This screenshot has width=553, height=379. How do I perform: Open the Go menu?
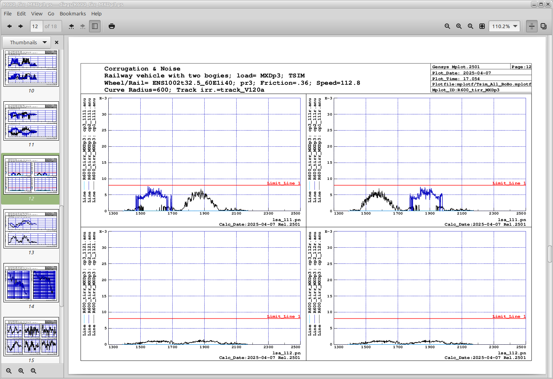pyautogui.click(x=51, y=13)
